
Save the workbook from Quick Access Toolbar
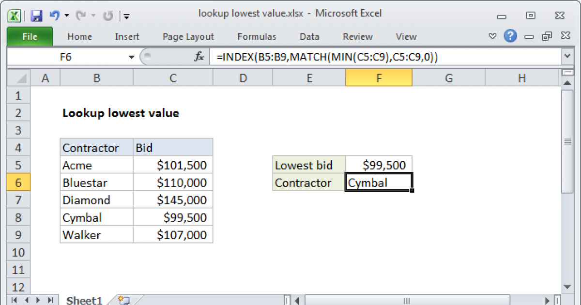coord(36,15)
